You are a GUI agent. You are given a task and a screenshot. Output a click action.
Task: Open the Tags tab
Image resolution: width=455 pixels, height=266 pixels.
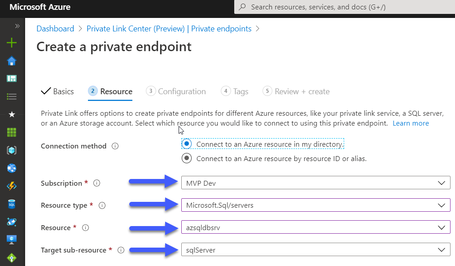click(235, 92)
